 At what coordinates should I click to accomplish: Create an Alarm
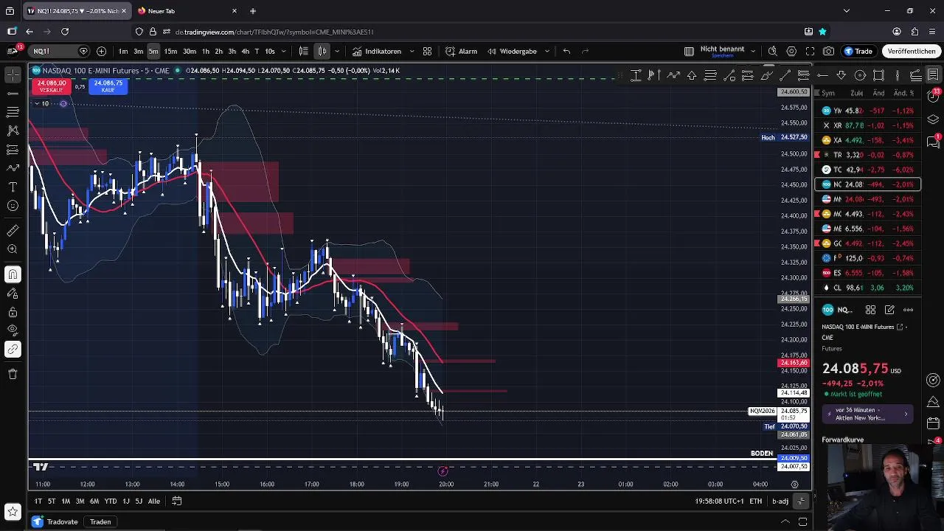462,51
